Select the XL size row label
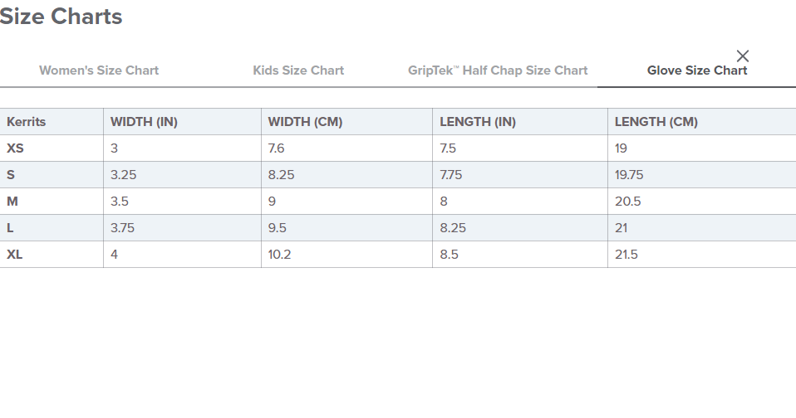Viewport: 796px width, 418px height. (x=14, y=255)
